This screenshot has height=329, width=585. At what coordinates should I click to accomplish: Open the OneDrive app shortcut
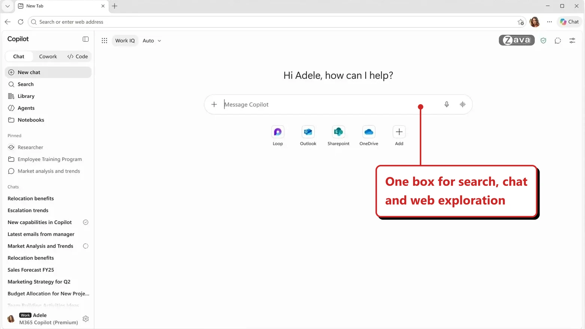(x=369, y=136)
